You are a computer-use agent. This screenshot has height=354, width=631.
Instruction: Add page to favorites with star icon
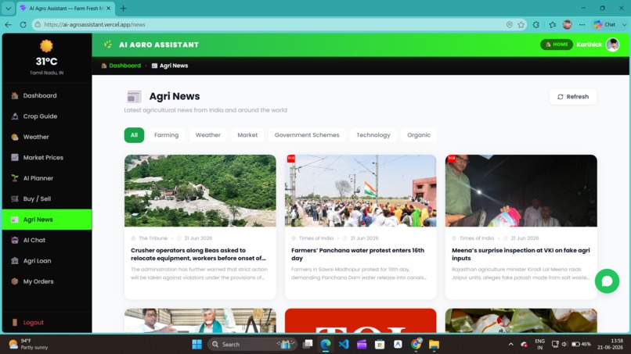[x=521, y=24]
